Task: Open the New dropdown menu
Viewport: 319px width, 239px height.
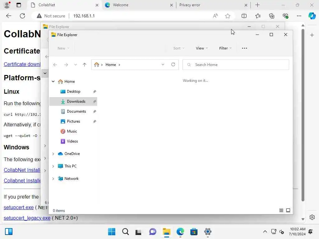Action: pyautogui.click(x=63, y=48)
